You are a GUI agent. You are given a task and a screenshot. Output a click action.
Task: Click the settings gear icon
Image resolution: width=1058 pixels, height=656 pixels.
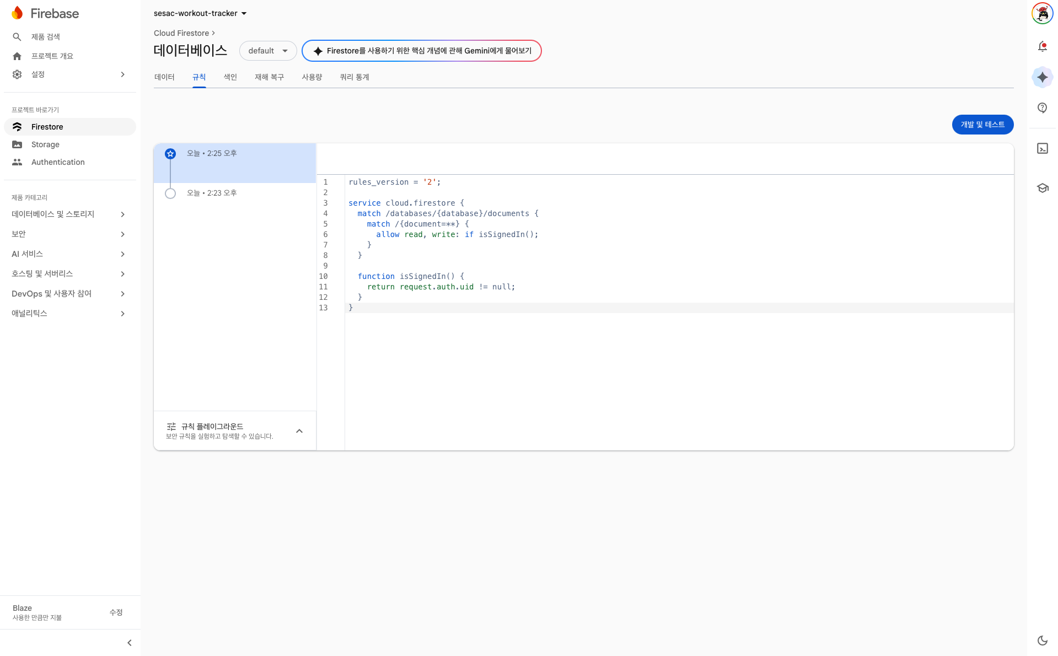[x=17, y=74]
